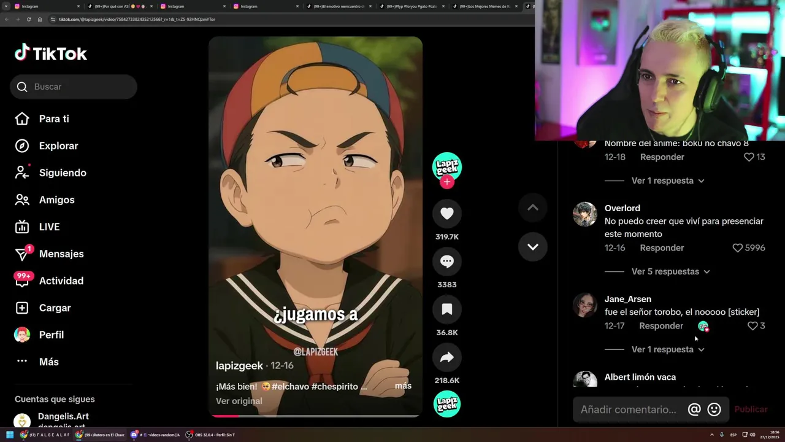Like Jane_Arsen's comment heart
Screen dimensions: 785x442
752,326
